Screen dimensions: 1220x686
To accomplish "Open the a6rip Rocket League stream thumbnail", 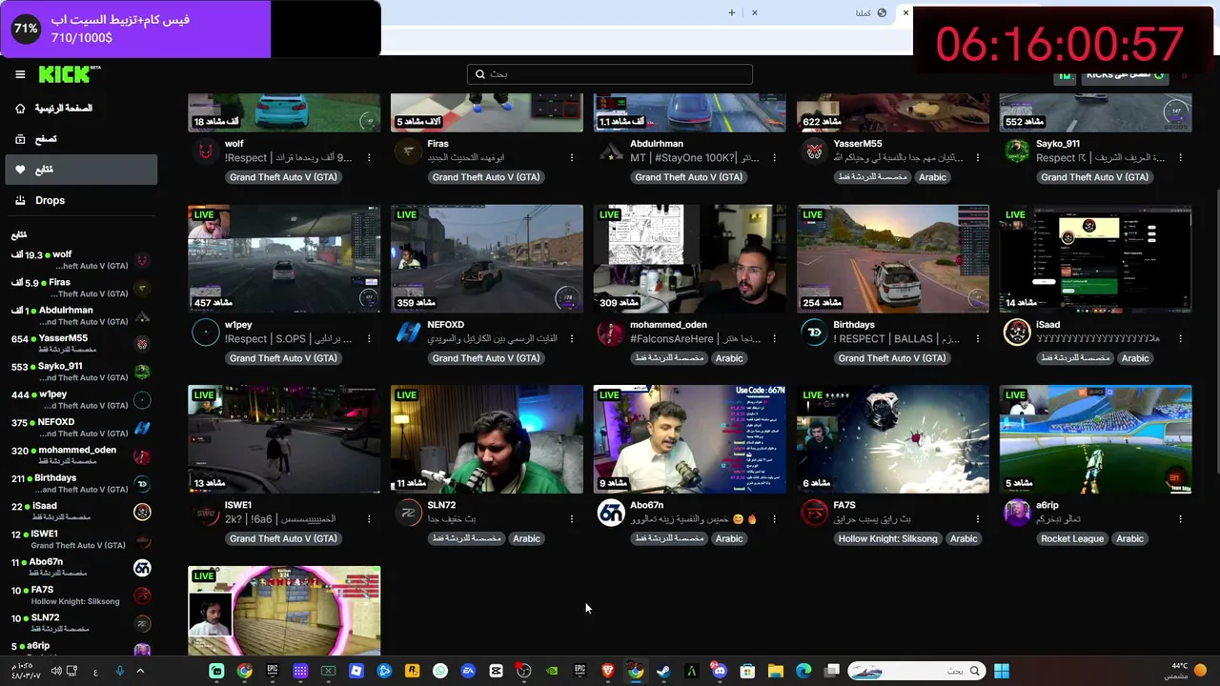I will click(1096, 439).
